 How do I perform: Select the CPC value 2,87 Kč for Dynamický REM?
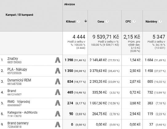(x=135, y=82)
